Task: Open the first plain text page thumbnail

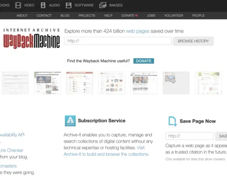Action: [x=15, y=83]
